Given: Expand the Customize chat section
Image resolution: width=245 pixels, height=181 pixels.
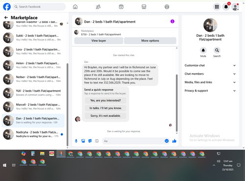Looking at the screenshot, I should pos(210,65).
